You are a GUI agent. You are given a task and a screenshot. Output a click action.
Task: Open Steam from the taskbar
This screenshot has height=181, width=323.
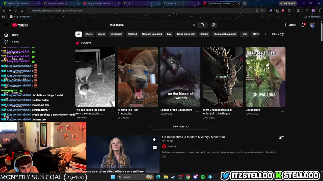[173, 177]
